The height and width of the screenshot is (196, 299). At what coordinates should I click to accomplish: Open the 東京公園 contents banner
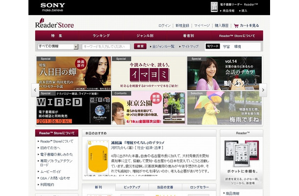click(x=149, y=108)
